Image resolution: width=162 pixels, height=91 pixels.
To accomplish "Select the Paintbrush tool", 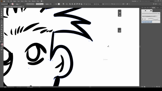I will 2,19.
